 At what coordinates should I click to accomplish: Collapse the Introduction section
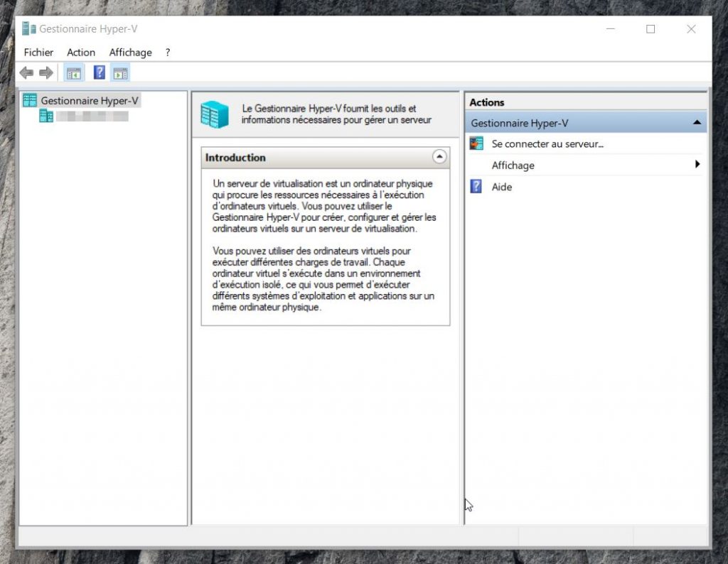[x=439, y=157]
